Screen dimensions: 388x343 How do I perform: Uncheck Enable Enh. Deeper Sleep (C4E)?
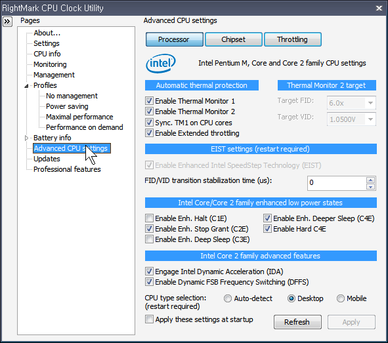point(267,218)
